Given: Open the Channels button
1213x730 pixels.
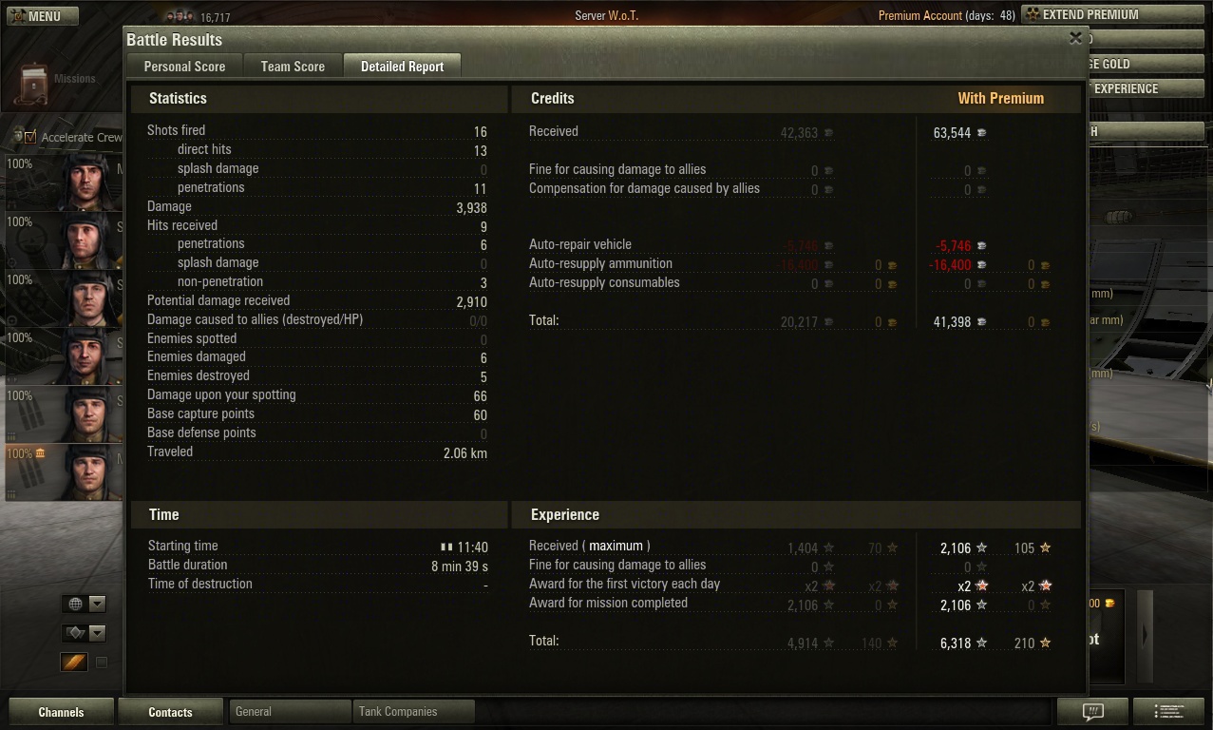Looking at the screenshot, I should [x=61, y=712].
